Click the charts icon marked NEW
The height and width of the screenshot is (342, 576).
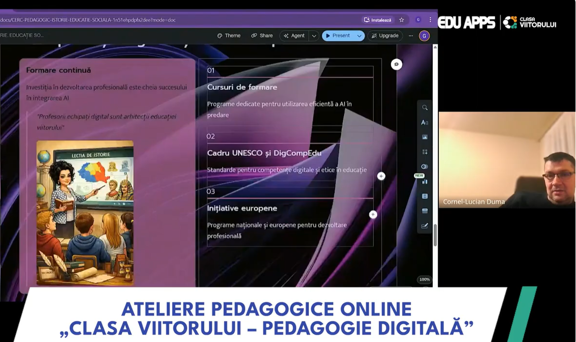click(x=425, y=181)
